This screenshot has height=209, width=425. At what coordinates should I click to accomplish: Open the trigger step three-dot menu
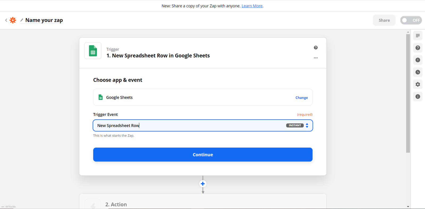click(316, 58)
